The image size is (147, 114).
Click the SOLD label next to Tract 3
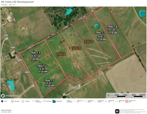[61, 54]
